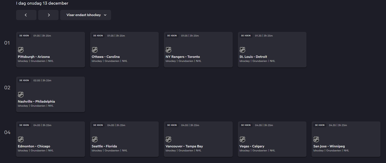This screenshot has width=386, height=163.
Task: Click NHL logo on Vegas - Calgary card
Action: pos(243,140)
